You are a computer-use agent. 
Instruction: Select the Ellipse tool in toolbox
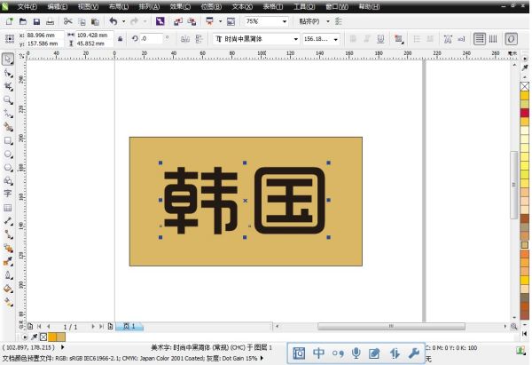point(8,153)
